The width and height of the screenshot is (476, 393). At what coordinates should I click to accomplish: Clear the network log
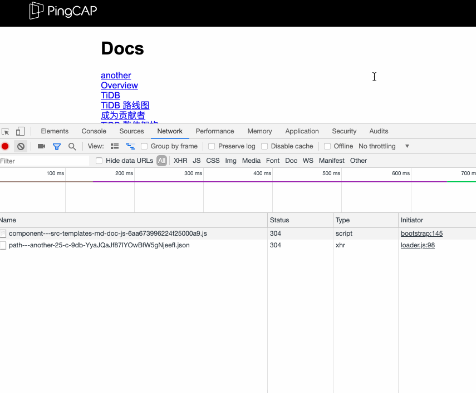[x=21, y=146]
